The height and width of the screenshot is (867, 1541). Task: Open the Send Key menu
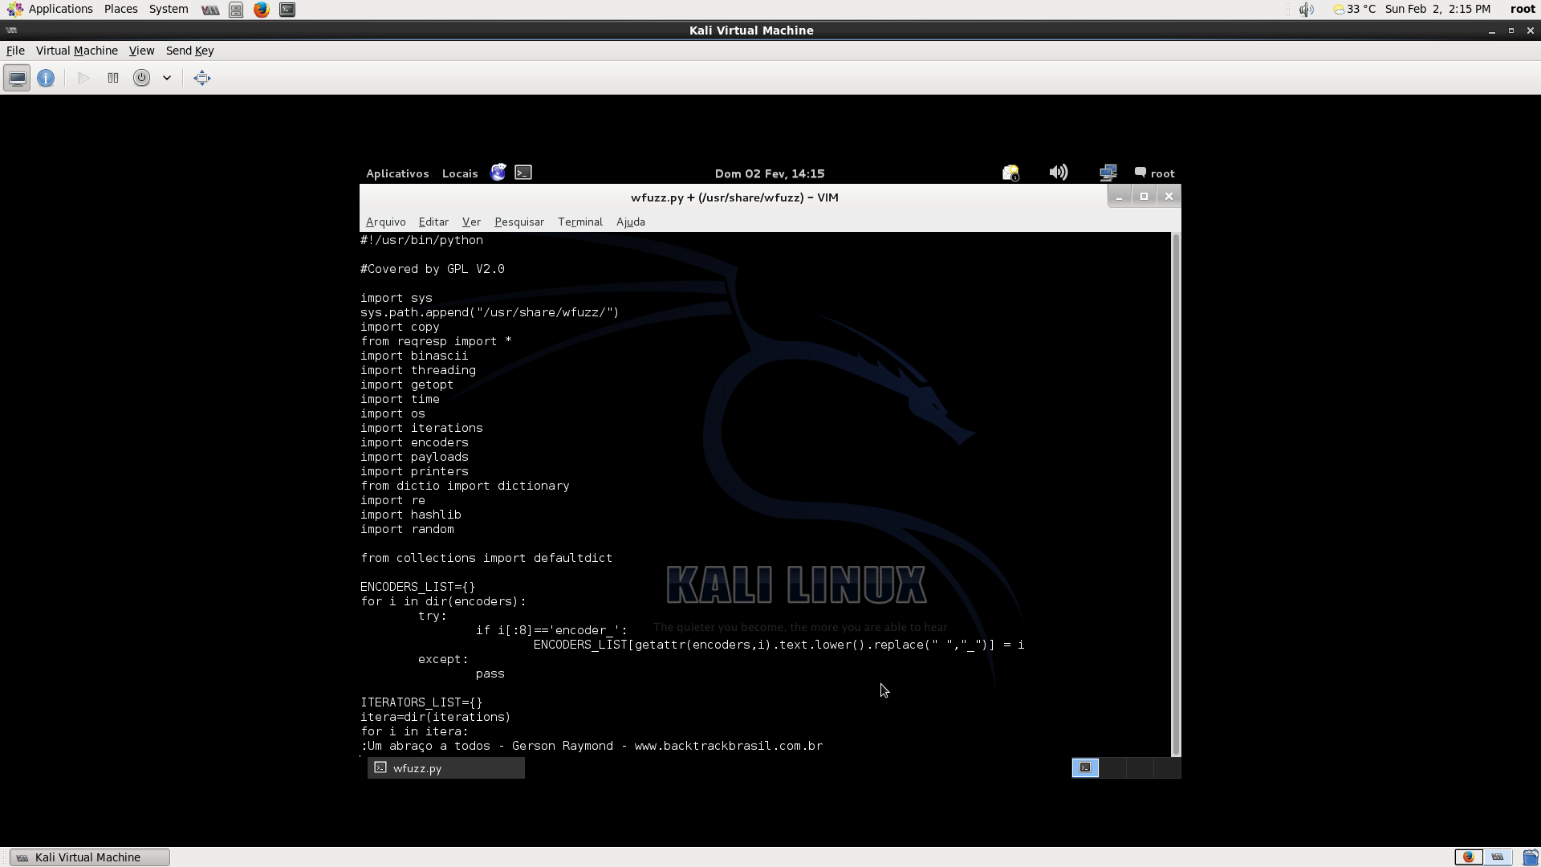coord(189,51)
